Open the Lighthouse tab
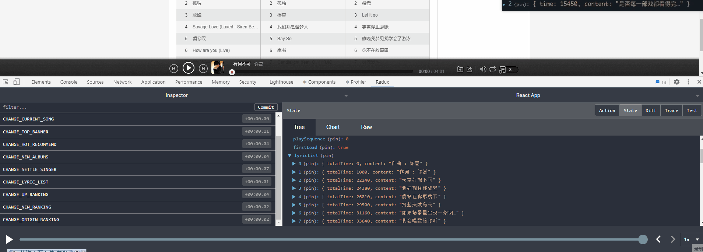 pos(282,82)
